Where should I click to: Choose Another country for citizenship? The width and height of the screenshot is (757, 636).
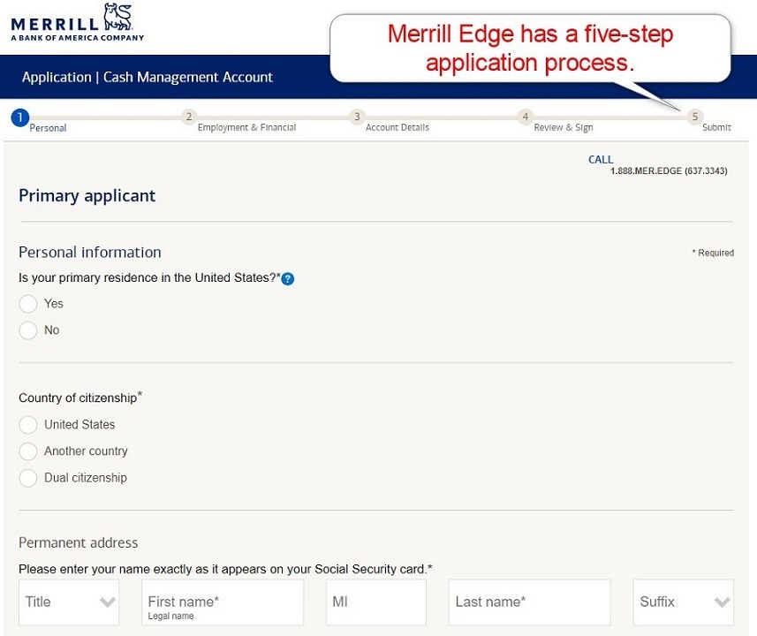pos(27,450)
